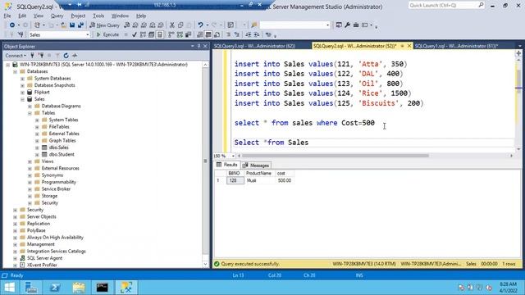Refresh the Object Explorer tree
525x295 pixels.
66,56
